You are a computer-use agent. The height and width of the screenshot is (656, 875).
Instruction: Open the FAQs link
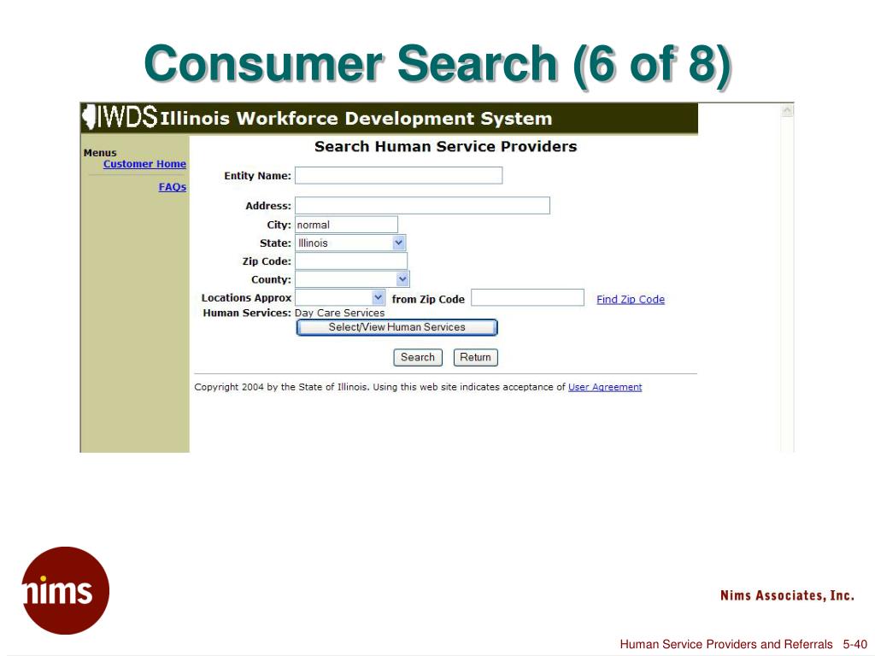pyautogui.click(x=173, y=187)
